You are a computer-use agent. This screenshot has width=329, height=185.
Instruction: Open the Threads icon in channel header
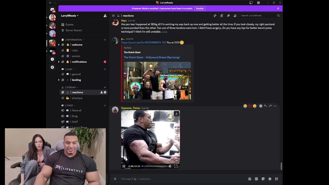[215, 16]
